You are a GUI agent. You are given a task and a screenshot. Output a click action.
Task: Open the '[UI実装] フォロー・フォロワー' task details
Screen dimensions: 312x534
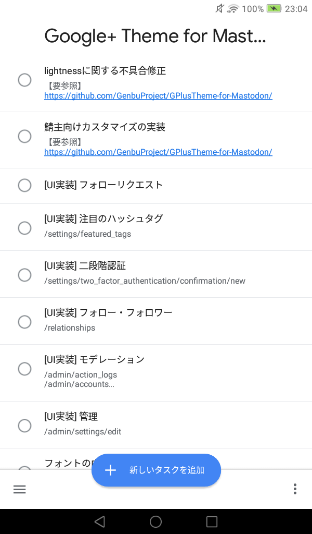pyautogui.click(x=108, y=313)
